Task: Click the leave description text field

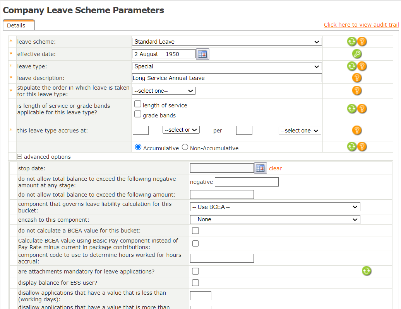Action: [x=227, y=78]
